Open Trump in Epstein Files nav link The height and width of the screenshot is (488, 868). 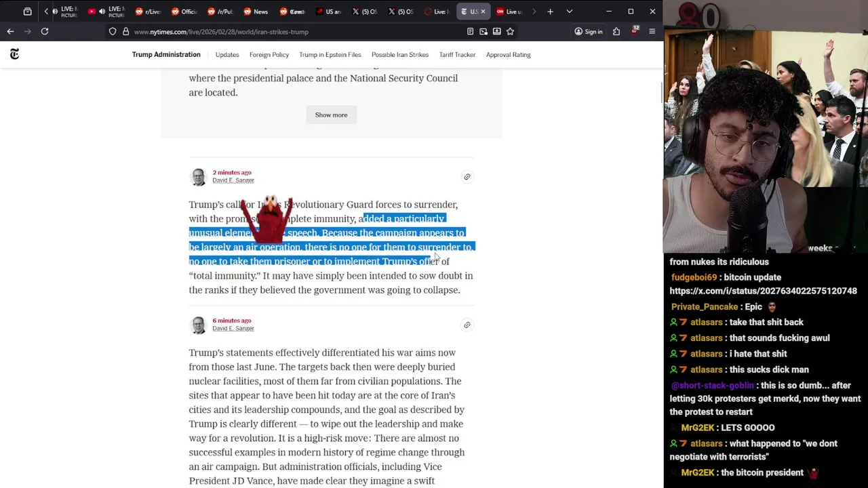[x=330, y=55]
